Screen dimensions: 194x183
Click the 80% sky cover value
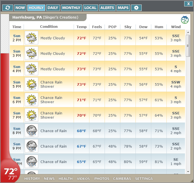(x=128, y=162)
